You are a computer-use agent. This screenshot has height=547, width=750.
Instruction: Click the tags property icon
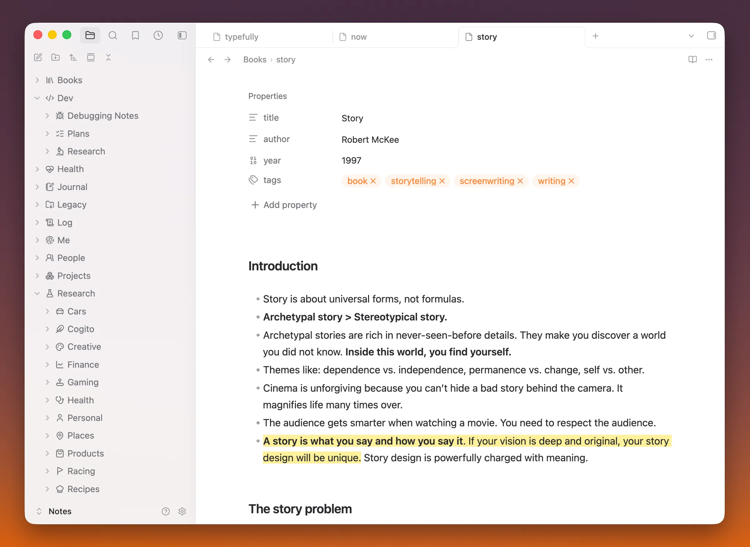(x=253, y=180)
